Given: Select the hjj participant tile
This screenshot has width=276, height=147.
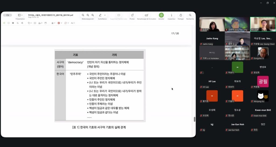Looking at the screenshot, I should (212, 125).
